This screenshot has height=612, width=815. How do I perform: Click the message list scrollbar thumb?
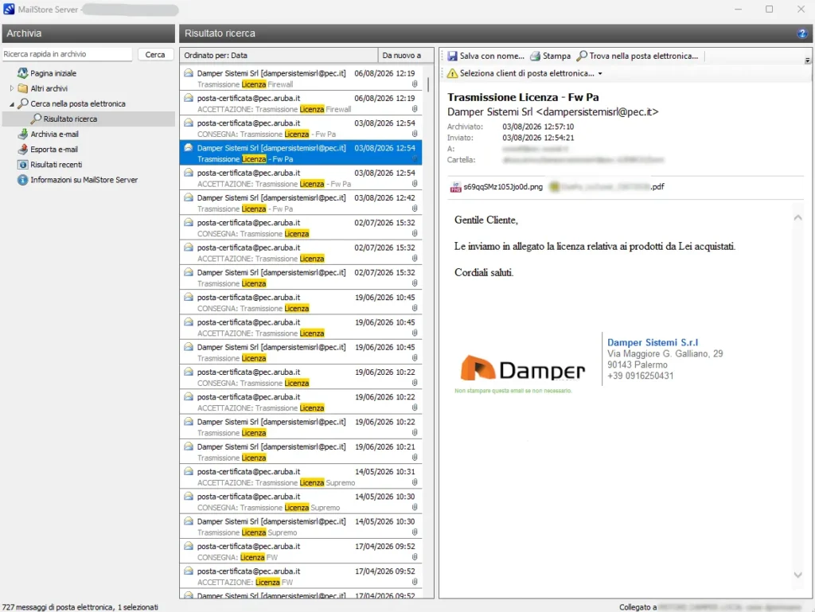[427, 84]
